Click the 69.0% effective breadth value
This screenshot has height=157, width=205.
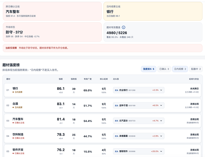coord(88,90)
